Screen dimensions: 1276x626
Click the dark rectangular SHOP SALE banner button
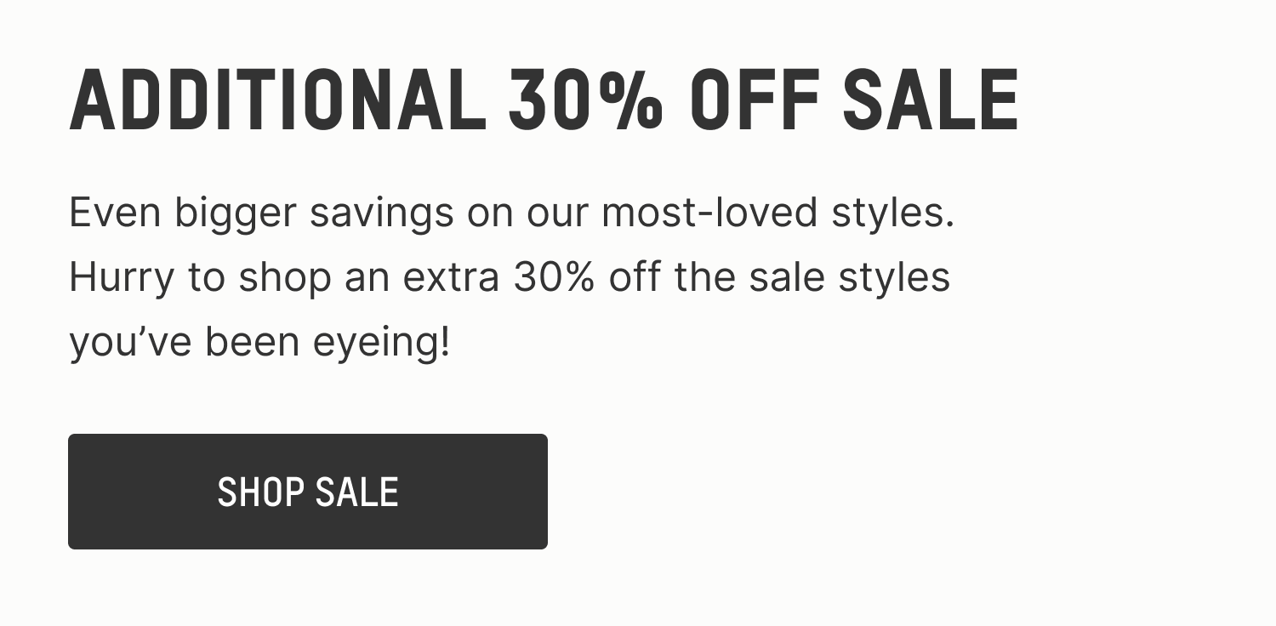pyautogui.click(x=308, y=492)
